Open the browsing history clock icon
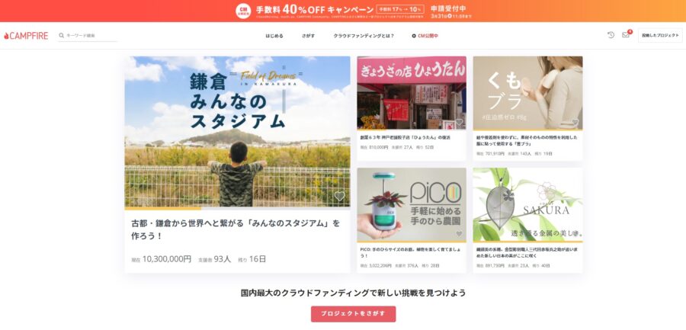 (611, 35)
